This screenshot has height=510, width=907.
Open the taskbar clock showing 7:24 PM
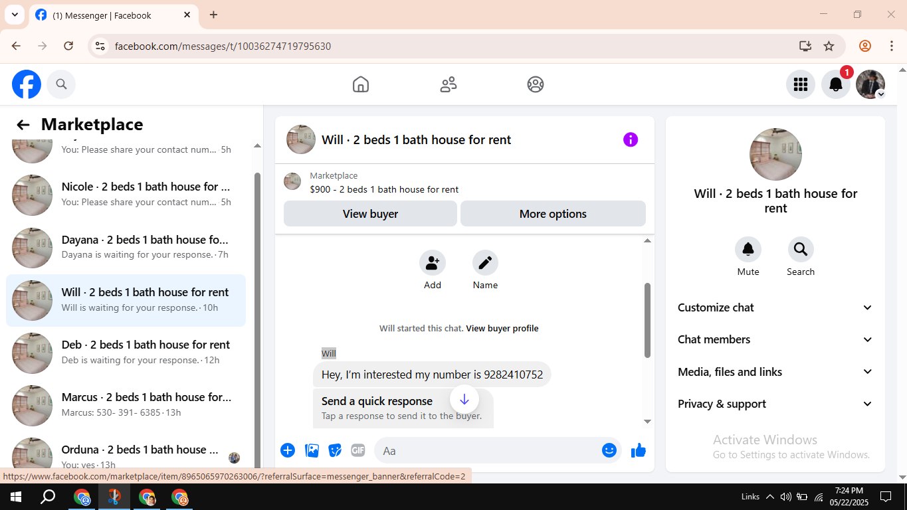tap(849, 496)
